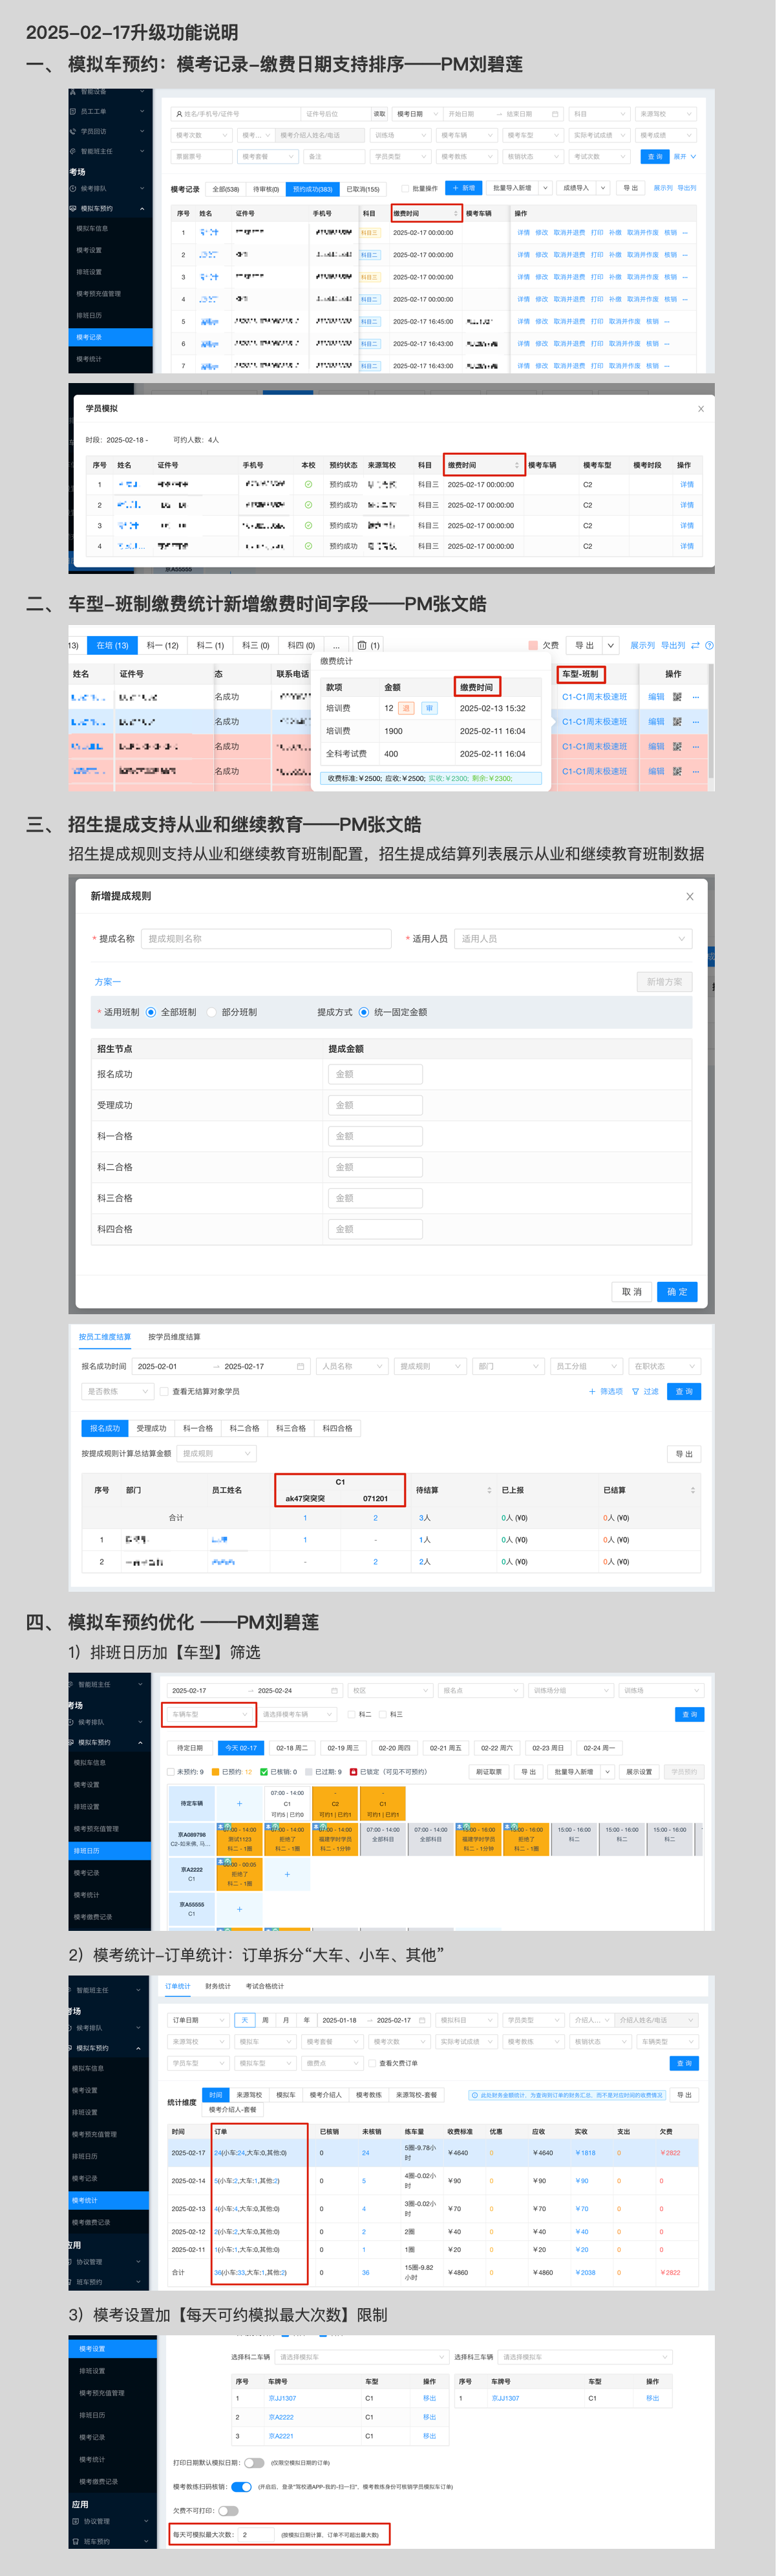Open 在职状态 dropdown

[x=665, y=1366]
